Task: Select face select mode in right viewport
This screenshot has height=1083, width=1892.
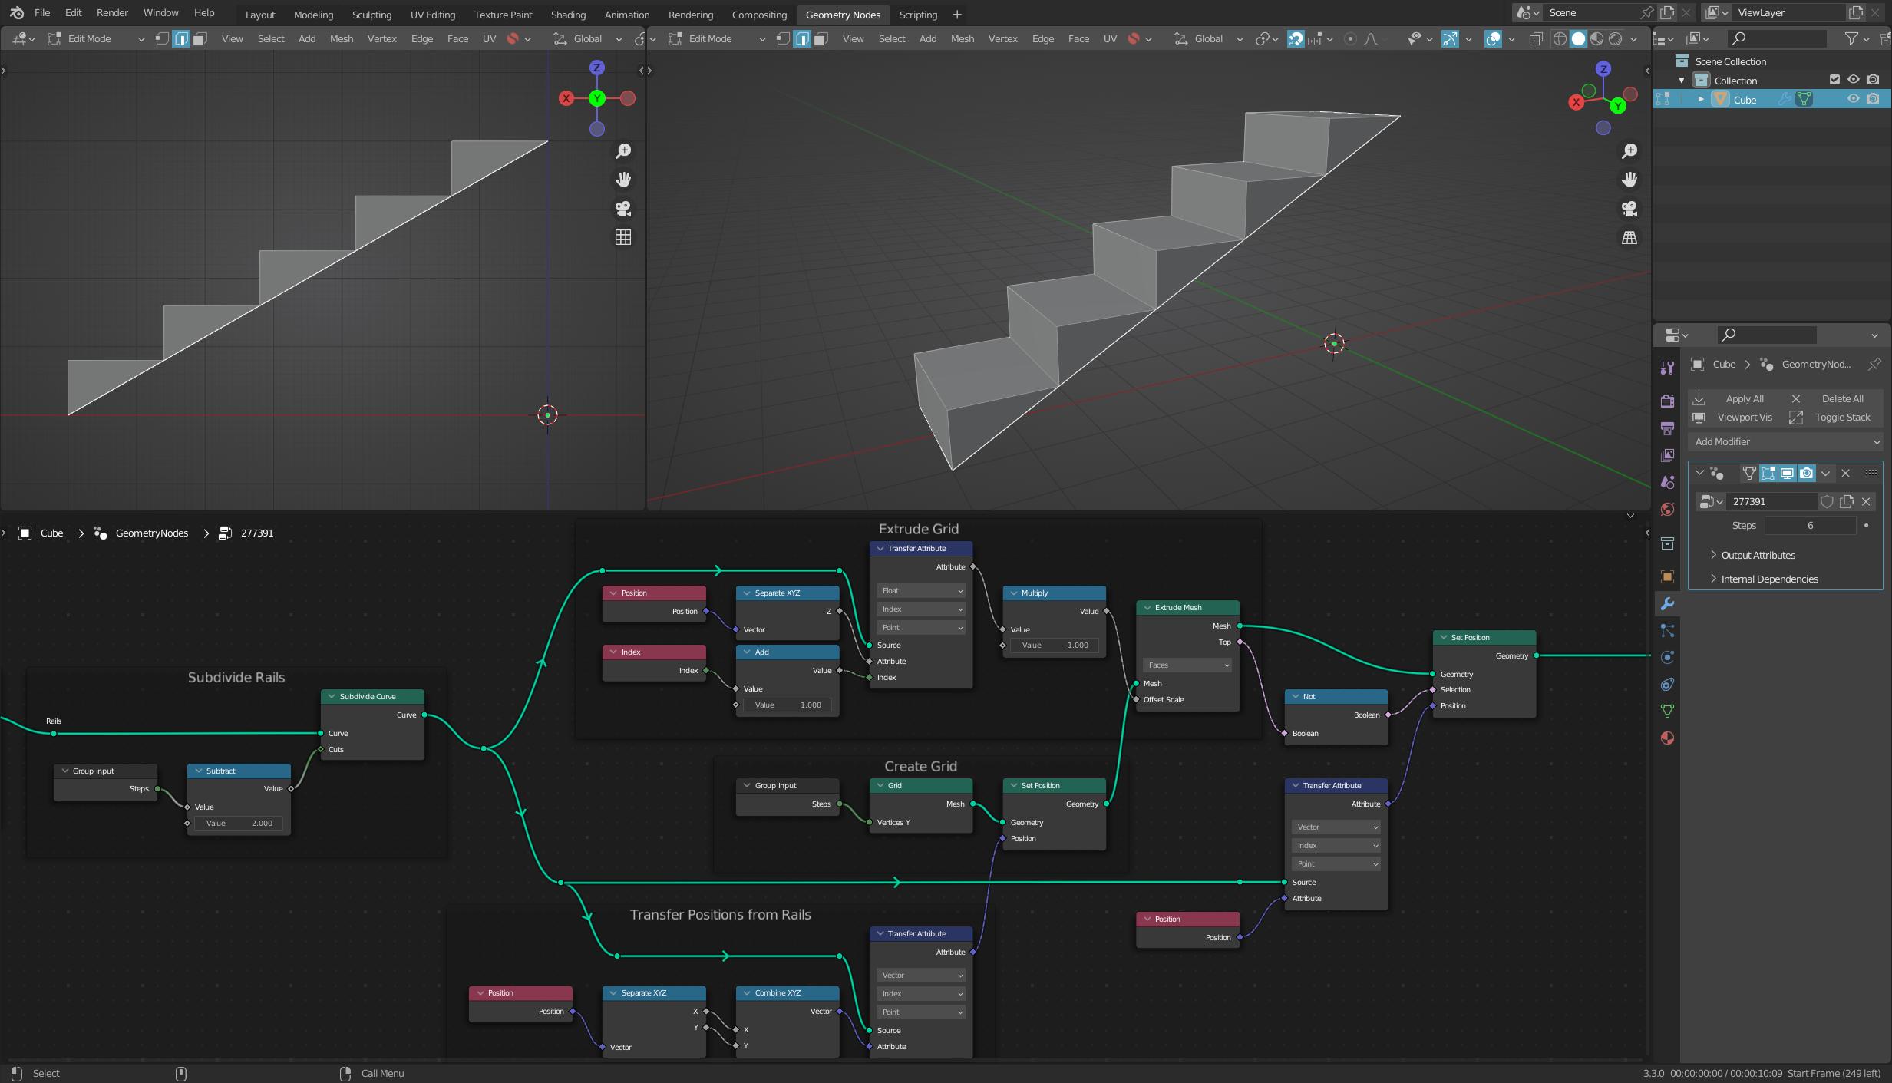Action: click(x=821, y=38)
